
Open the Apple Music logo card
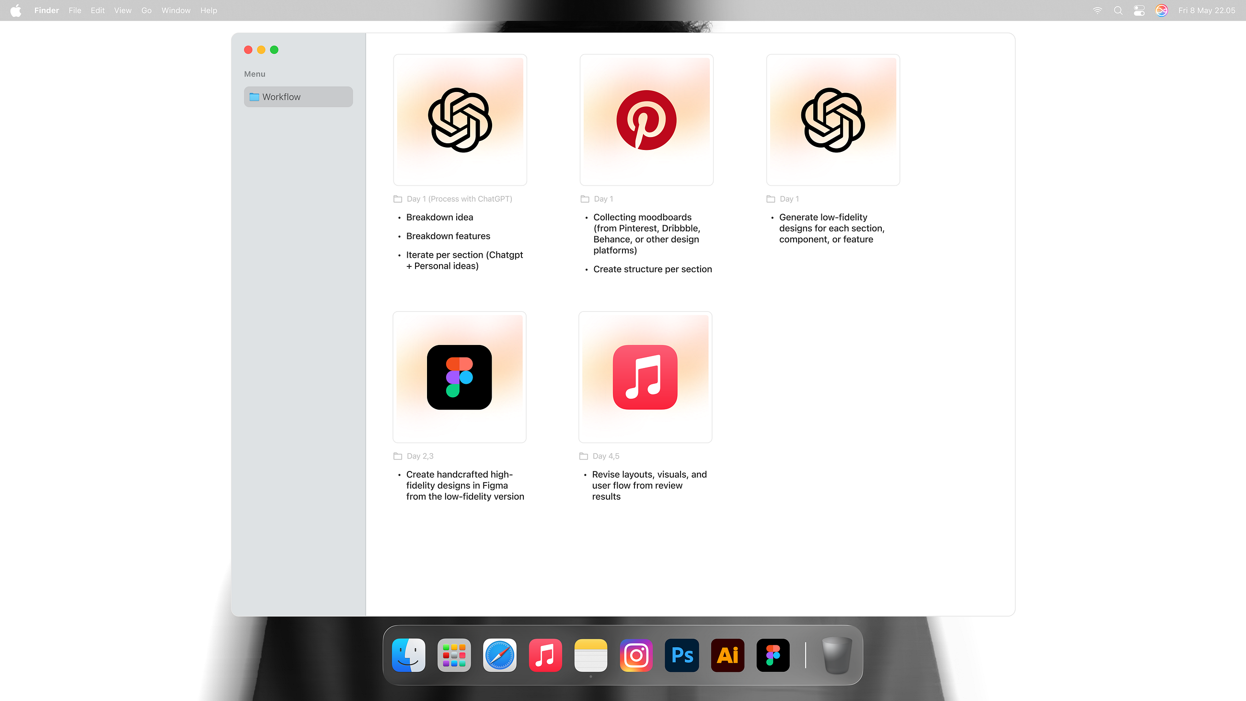pyautogui.click(x=645, y=377)
